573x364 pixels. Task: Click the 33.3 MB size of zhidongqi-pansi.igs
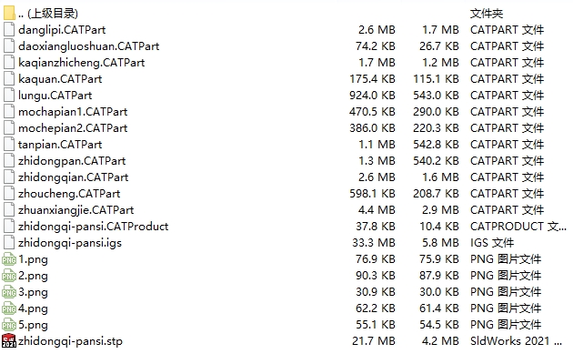(x=374, y=243)
